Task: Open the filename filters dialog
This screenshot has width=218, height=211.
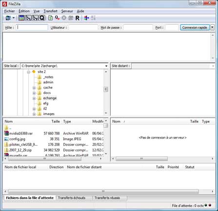Action: [86, 18]
